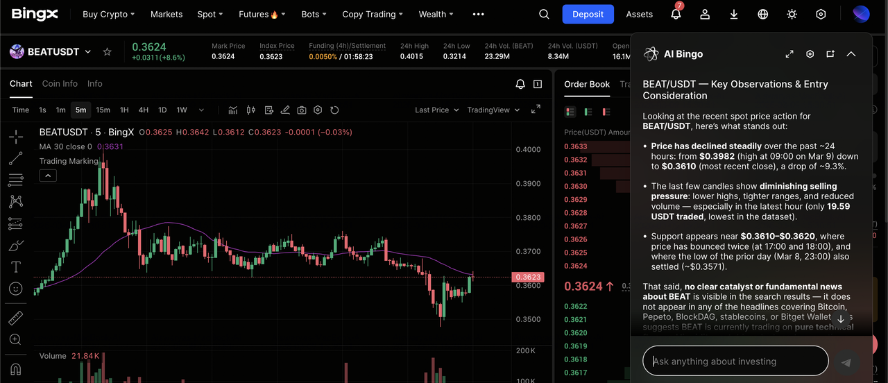Toggle BEATUSDT favorite star
The width and height of the screenshot is (888, 383).
click(107, 52)
